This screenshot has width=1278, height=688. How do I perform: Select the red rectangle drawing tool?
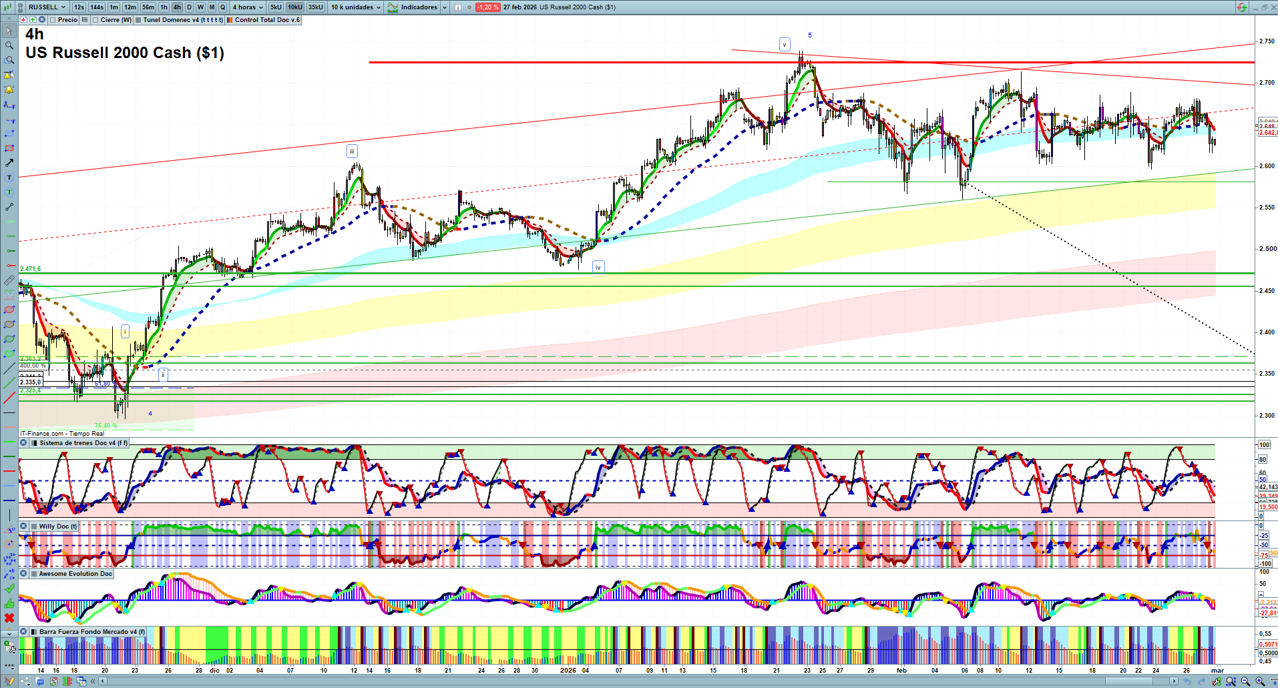(x=9, y=148)
